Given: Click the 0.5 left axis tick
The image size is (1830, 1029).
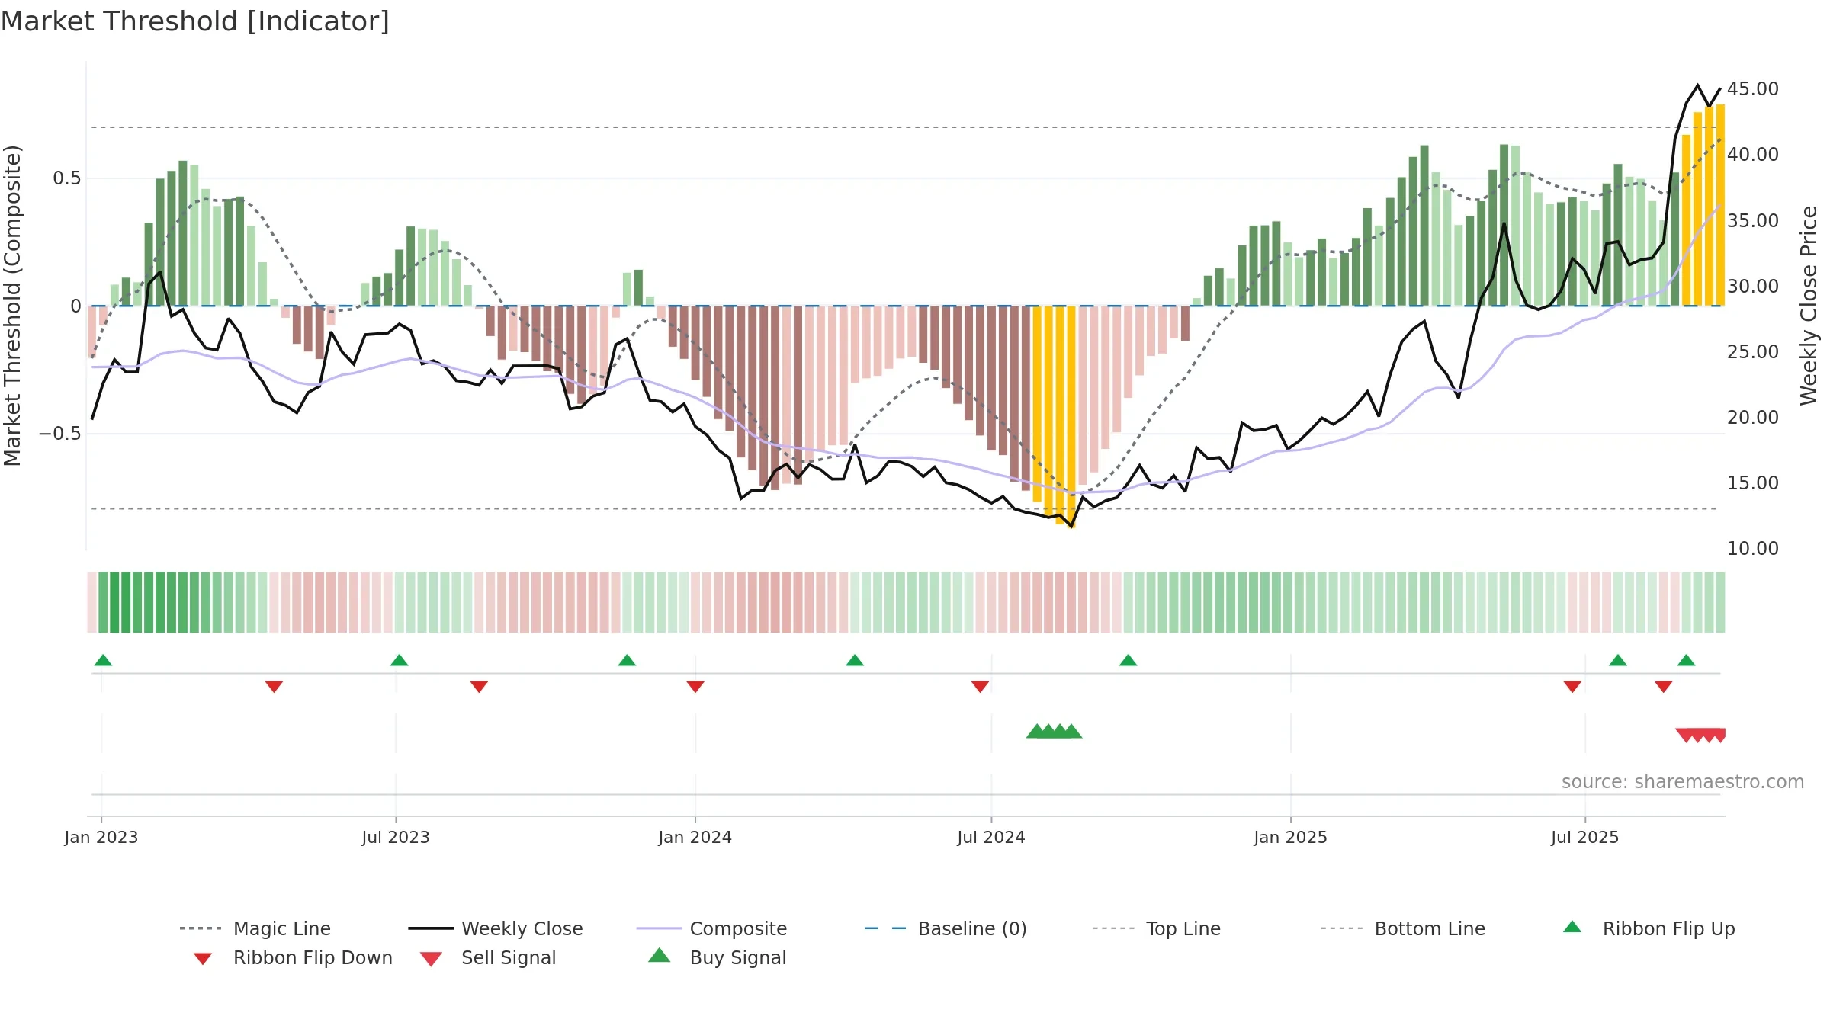Looking at the screenshot, I should click(67, 178).
